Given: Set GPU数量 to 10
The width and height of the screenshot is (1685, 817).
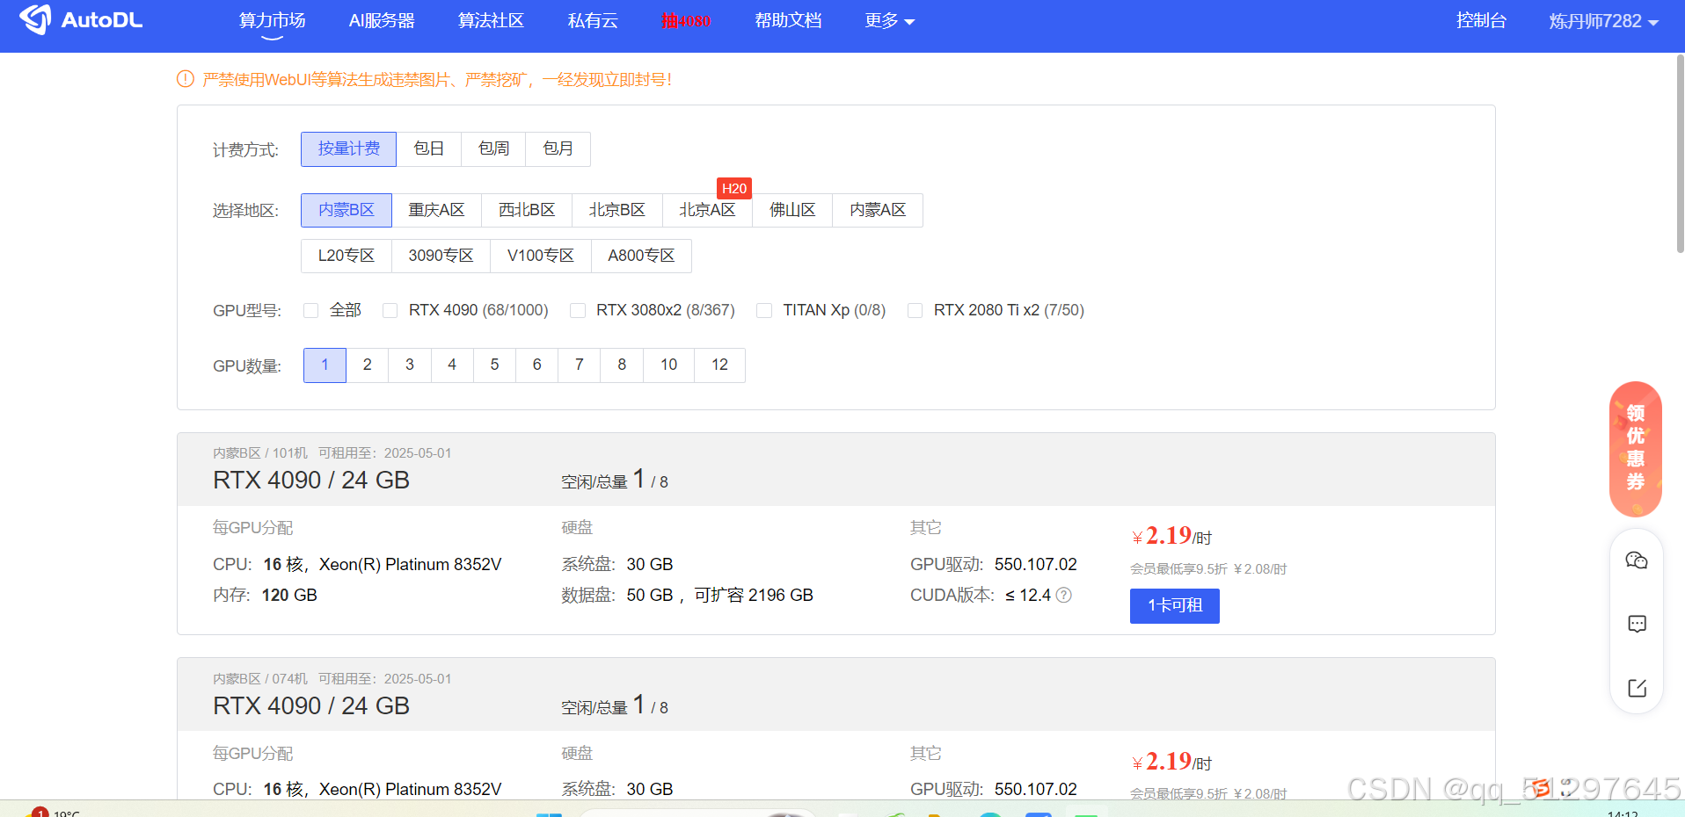Looking at the screenshot, I should (x=669, y=365).
